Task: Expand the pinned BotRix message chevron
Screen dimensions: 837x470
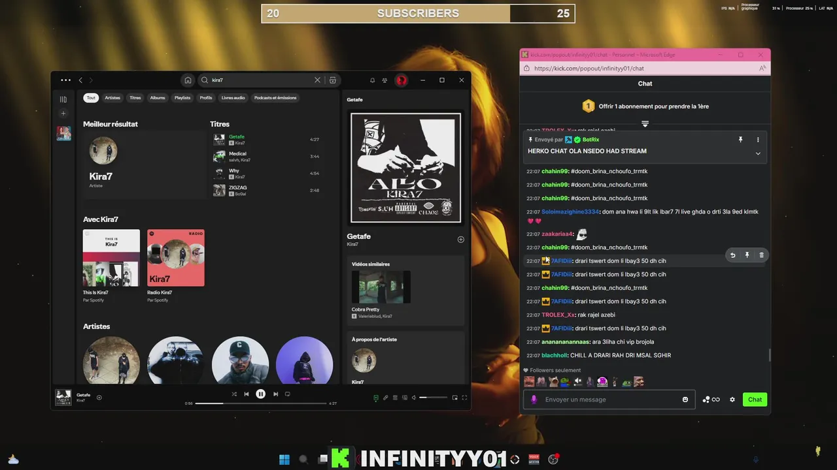Action: point(758,153)
